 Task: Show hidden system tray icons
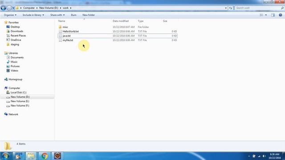point(249,156)
